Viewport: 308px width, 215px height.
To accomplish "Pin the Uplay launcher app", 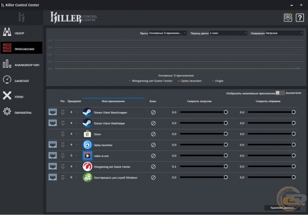I will coord(62,145).
